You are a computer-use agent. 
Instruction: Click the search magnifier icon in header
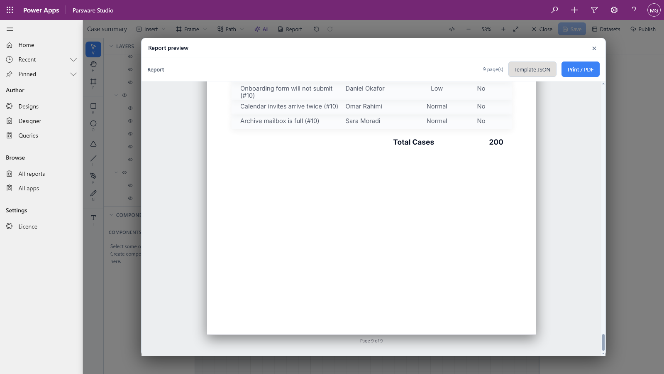click(554, 10)
